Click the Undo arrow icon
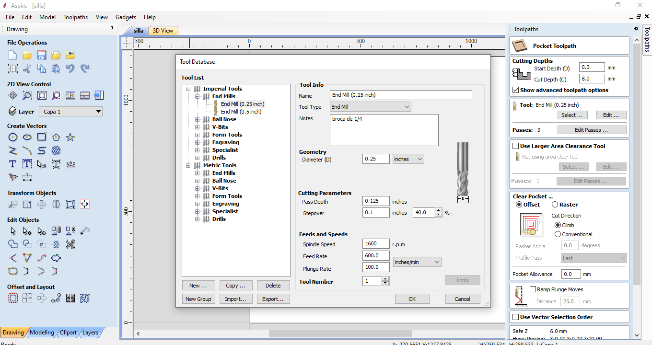 pyautogui.click(x=70, y=69)
